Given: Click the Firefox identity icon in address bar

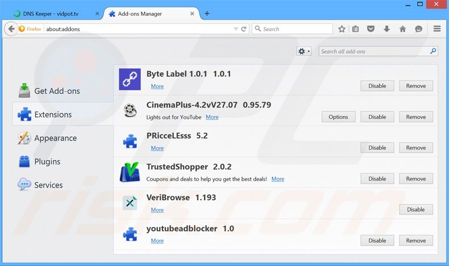Looking at the screenshot, I should [x=22, y=29].
